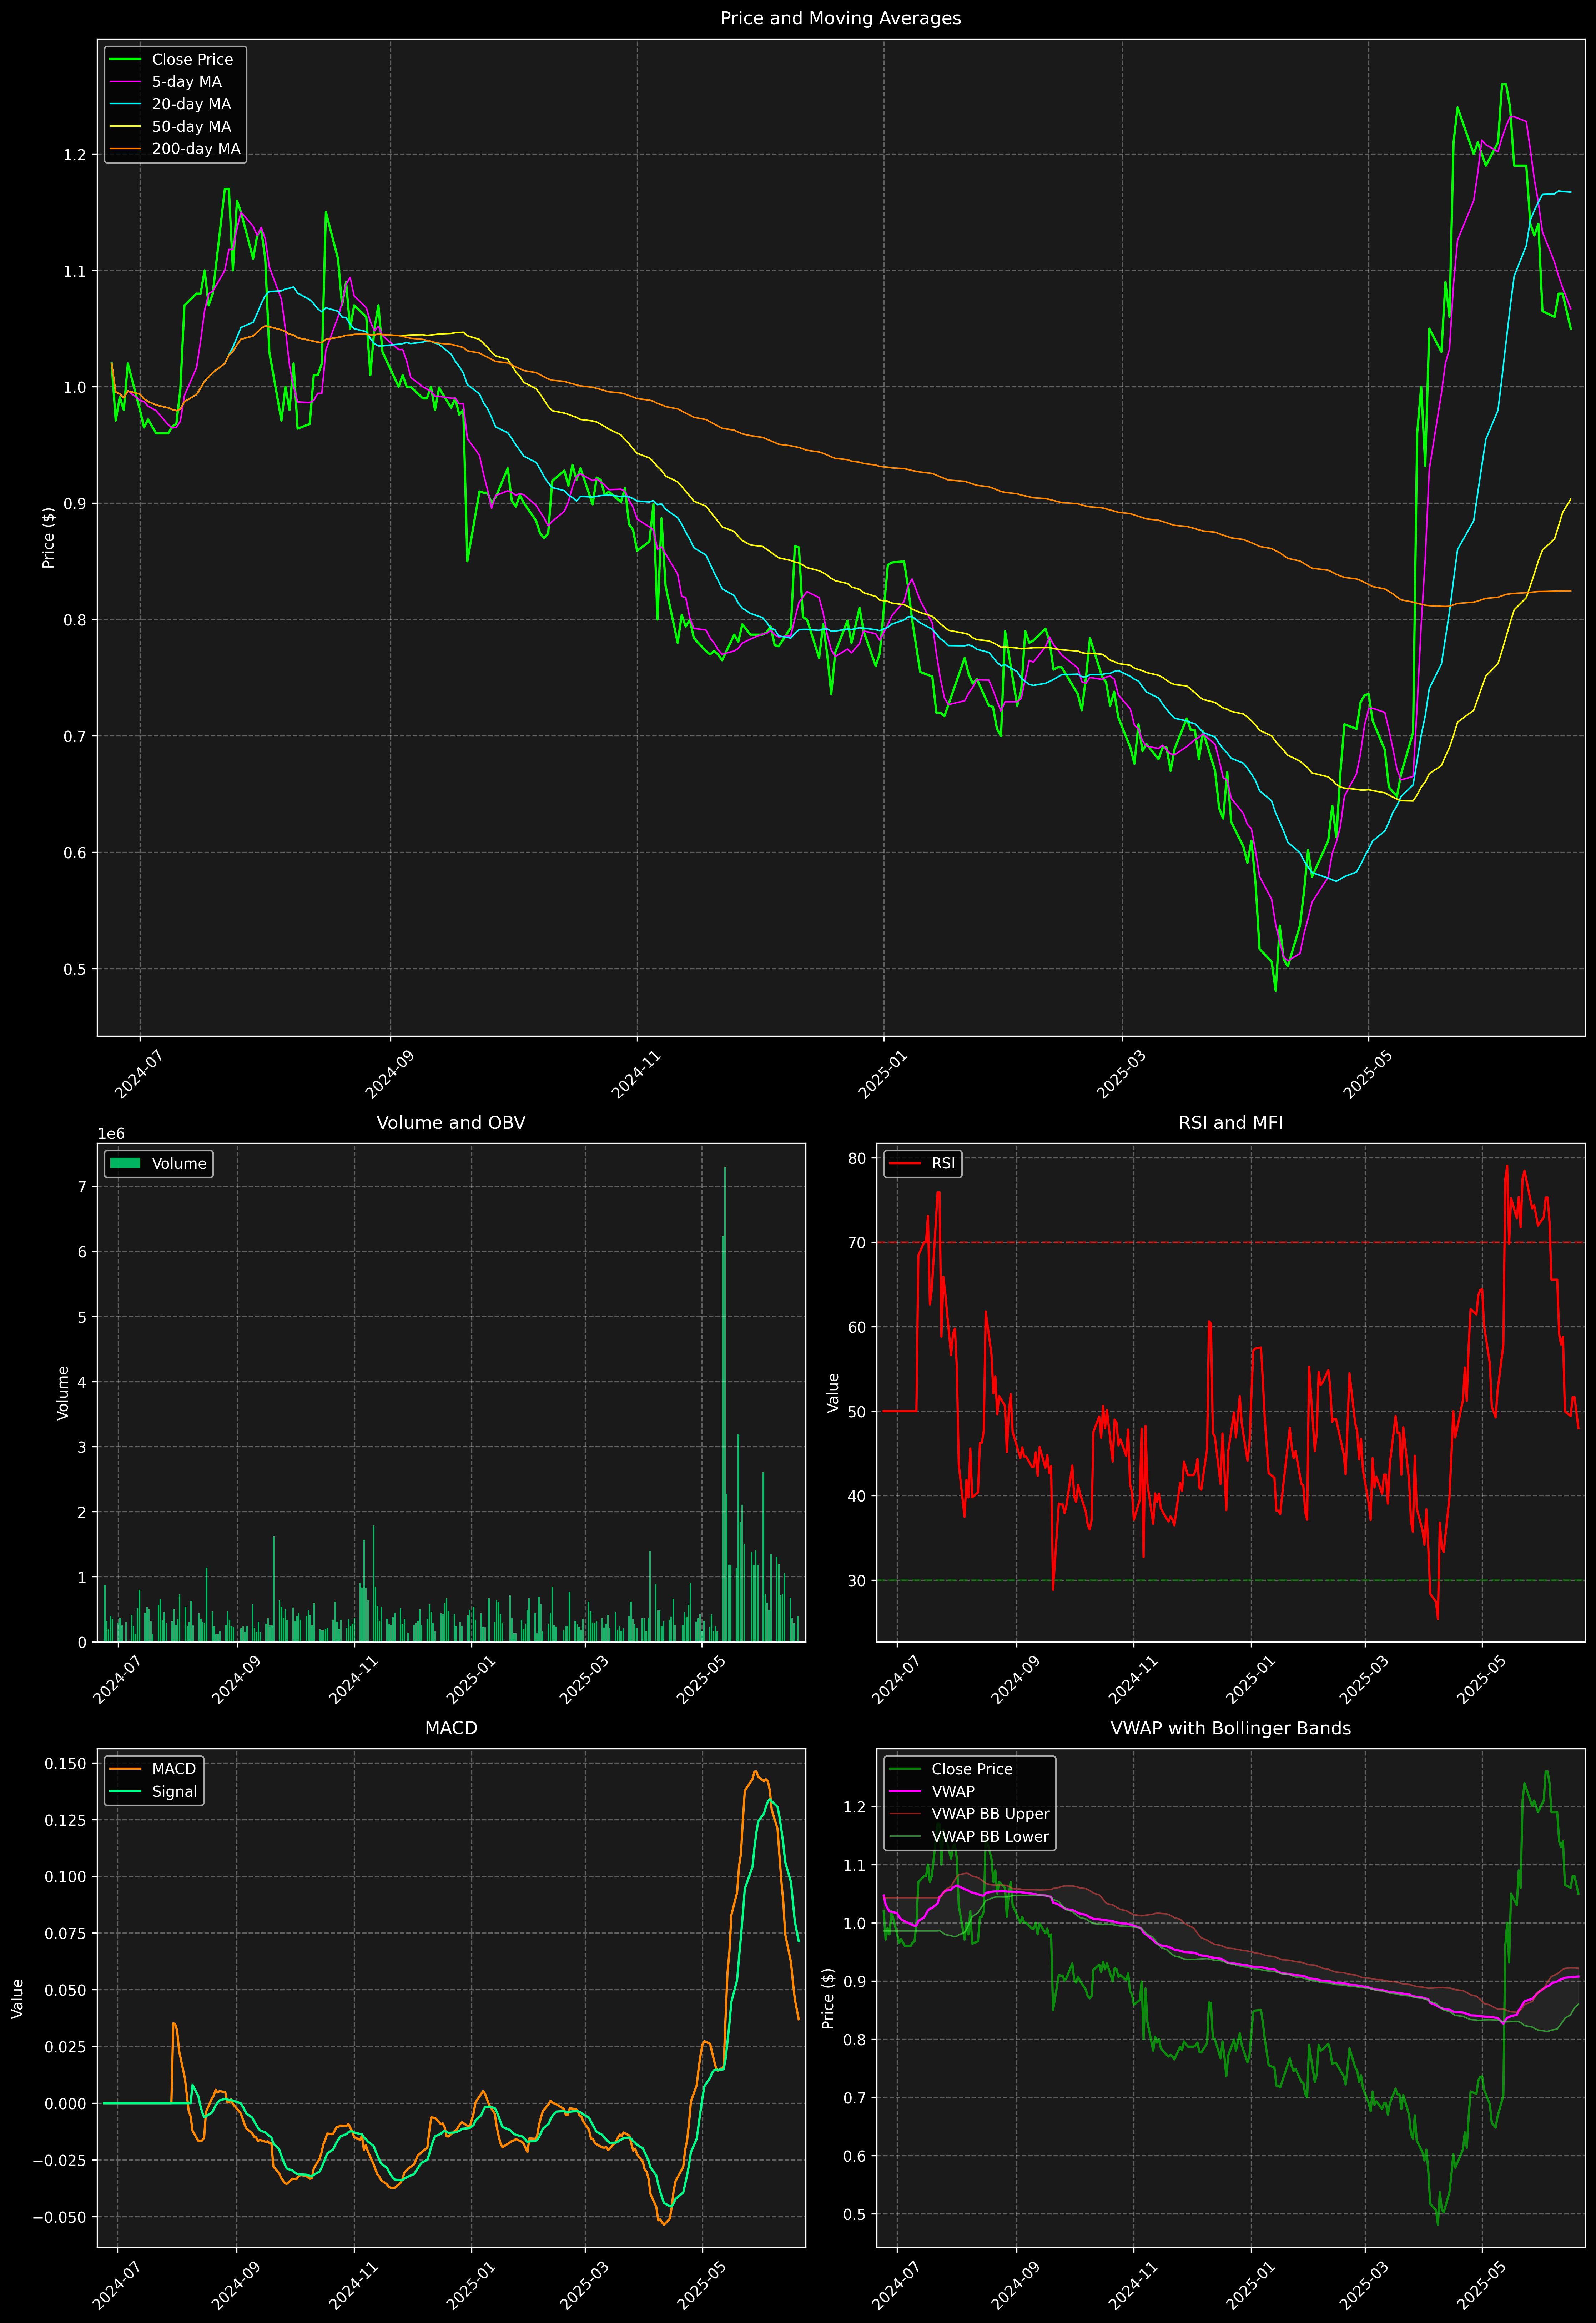Click the '200-day MA' legend entry
The image size is (1596, 2323).
pyautogui.click(x=175, y=149)
